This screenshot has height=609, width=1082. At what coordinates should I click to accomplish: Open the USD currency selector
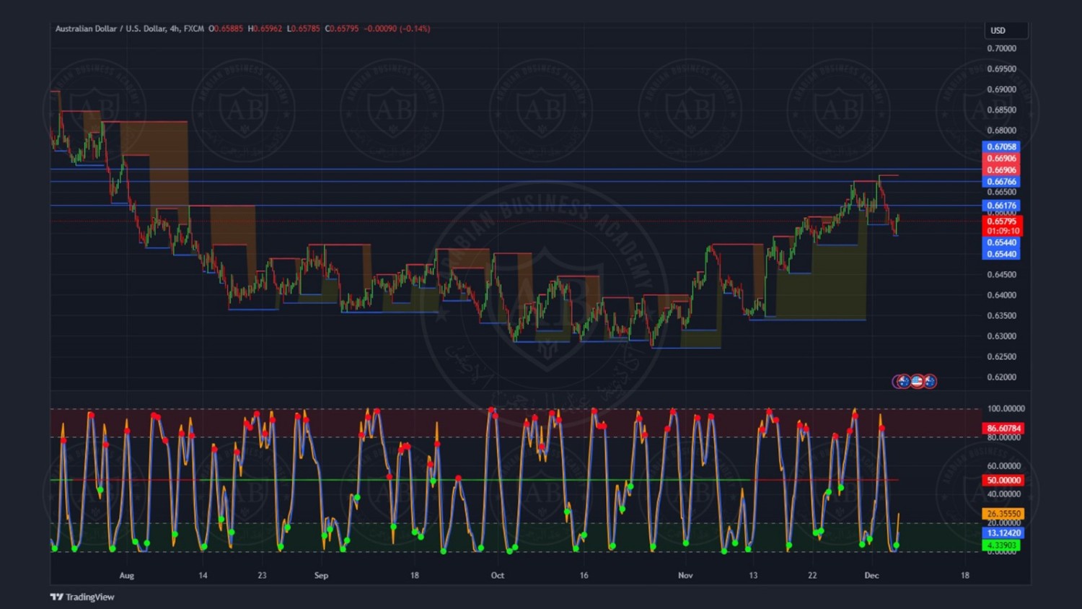click(1006, 30)
